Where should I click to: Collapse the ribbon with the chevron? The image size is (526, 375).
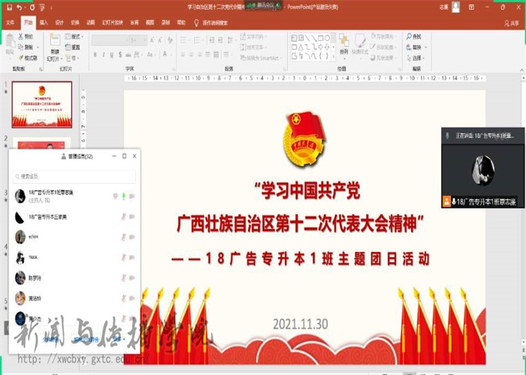point(521,69)
